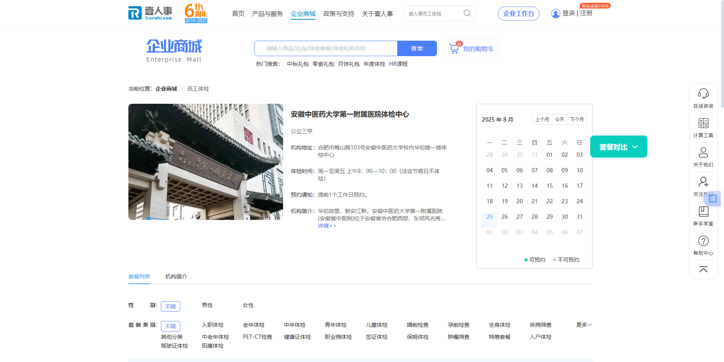
Task: Switch to the 套餐列表 tab
Action: pyautogui.click(x=139, y=276)
